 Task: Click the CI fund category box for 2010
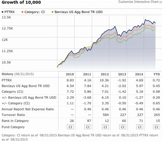pyautogui.click(x=70, y=127)
